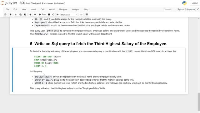Open the Navigate menu
This screenshot has width=200, height=113.
(63, 9)
